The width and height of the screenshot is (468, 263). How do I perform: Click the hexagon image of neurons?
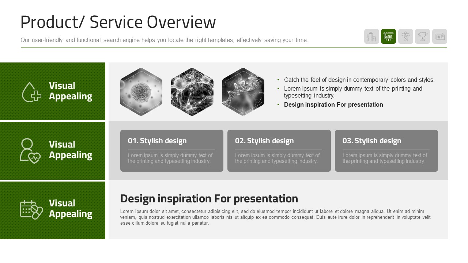[192, 92]
